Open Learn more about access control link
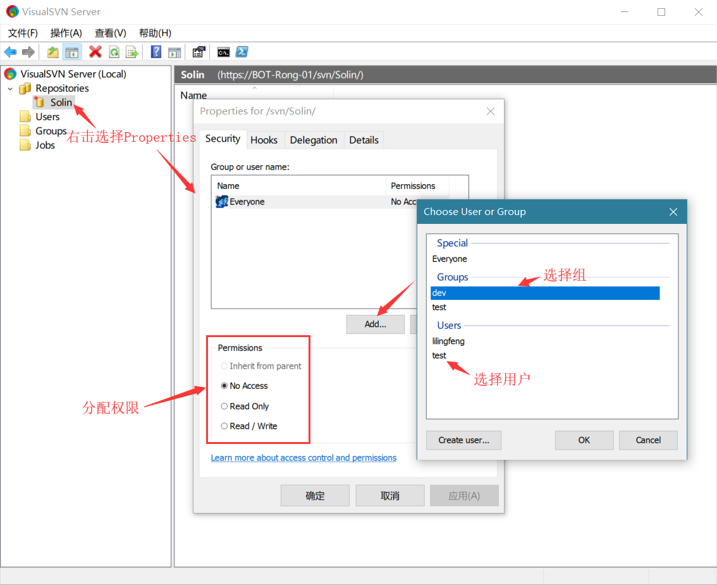Screen dimensions: 717x585 303,458
